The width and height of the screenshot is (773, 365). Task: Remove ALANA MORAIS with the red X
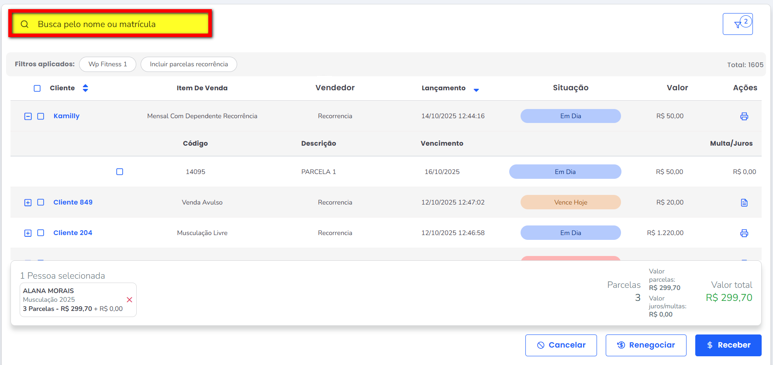(x=129, y=300)
